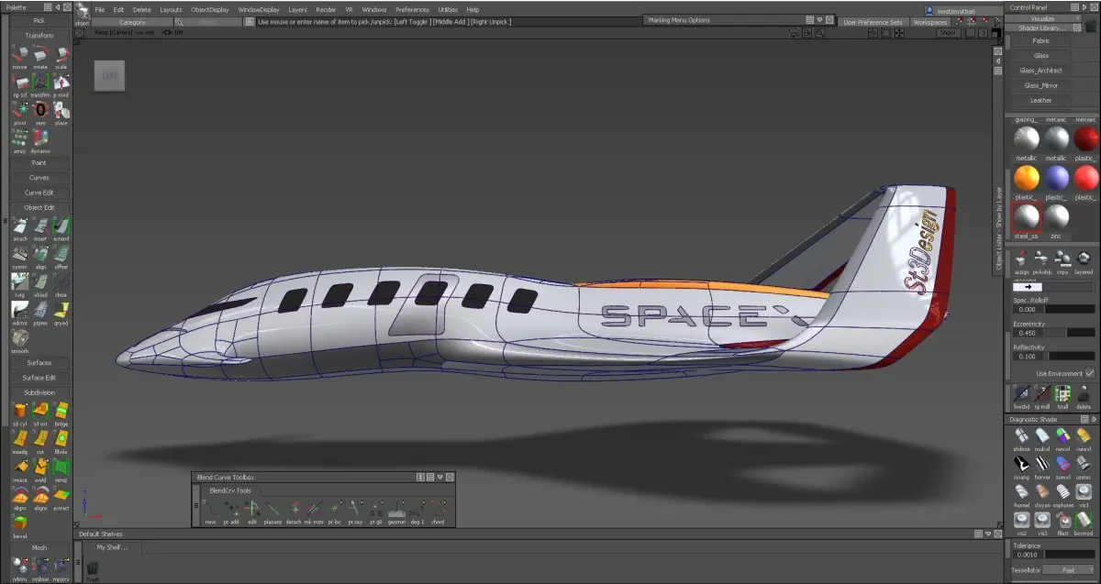Select the dynamic shape tool
This screenshot has height=584, width=1101.
(x=40, y=139)
